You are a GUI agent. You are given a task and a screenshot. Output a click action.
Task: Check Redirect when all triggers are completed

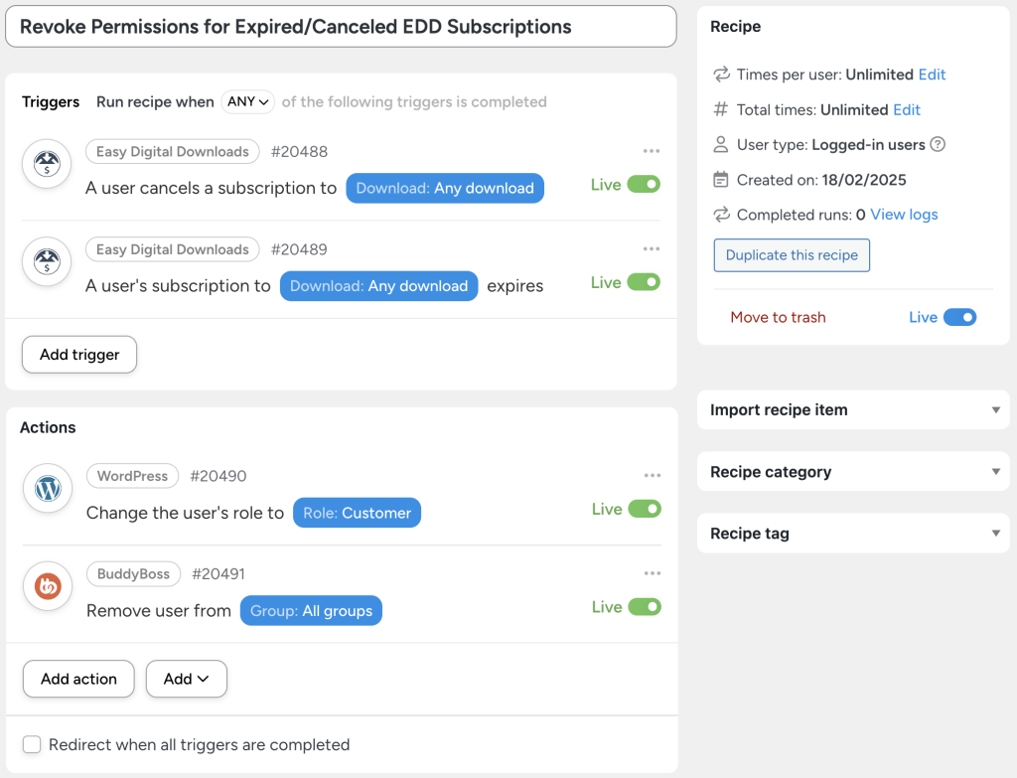(31, 743)
